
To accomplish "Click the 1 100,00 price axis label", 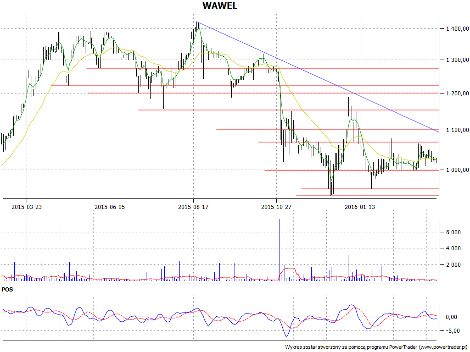I will (457, 130).
